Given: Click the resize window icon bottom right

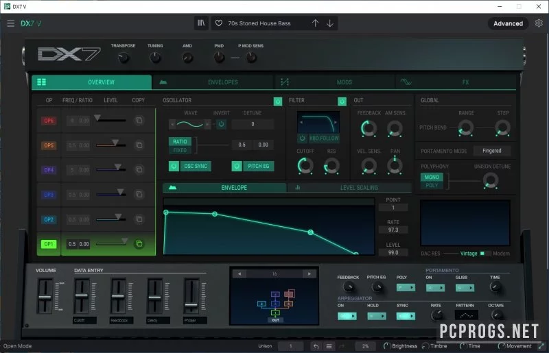Looking at the screenshot, I should coord(541,346).
